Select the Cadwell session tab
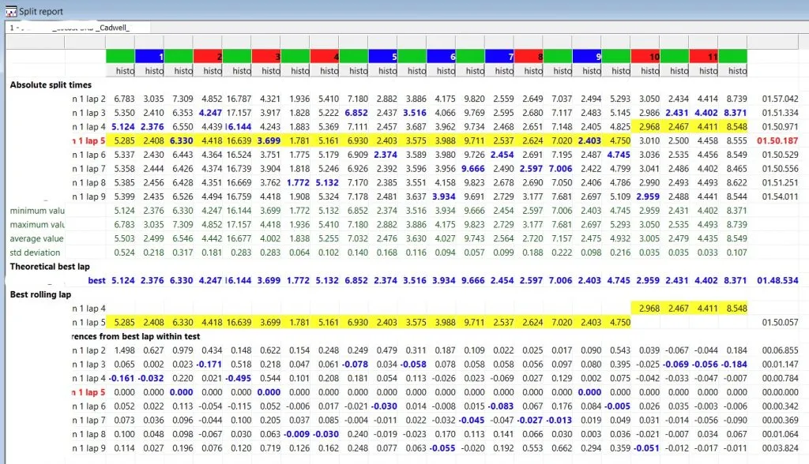 pyautogui.click(x=78, y=28)
